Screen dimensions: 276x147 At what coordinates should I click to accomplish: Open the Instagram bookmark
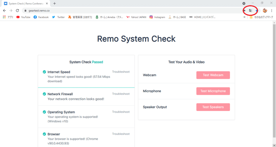coord(157,17)
